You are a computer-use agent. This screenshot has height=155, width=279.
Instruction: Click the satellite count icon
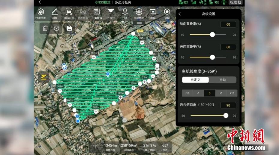(x=202, y=2)
